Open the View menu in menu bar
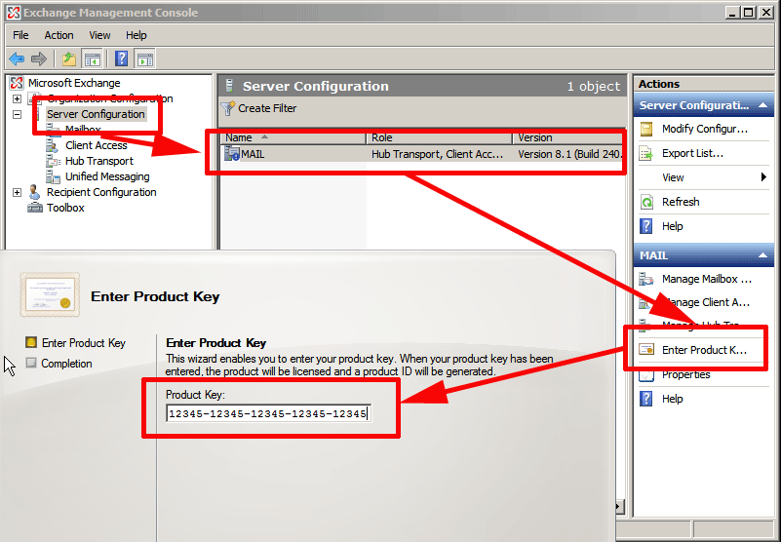Viewport: 781px width, 542px height. coord(99,35)
